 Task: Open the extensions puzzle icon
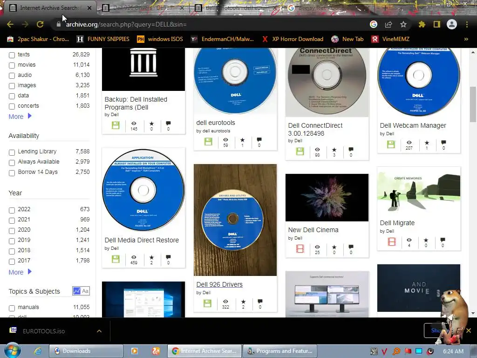coord(422,24)
